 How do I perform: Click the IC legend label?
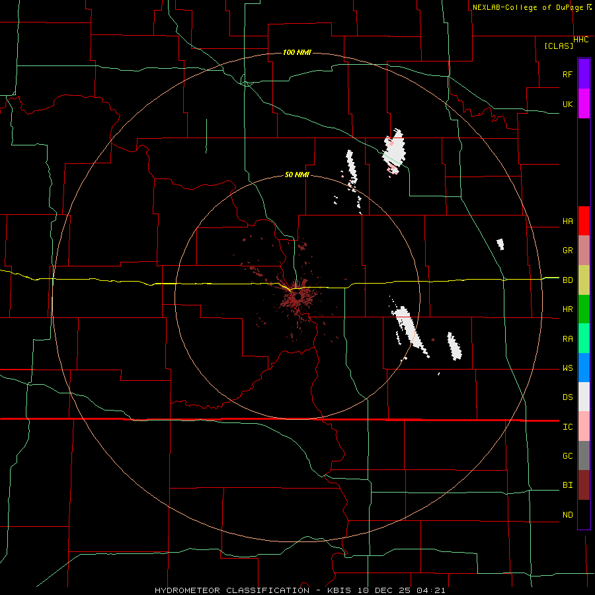pyautogui.click(x=567, y=427)
